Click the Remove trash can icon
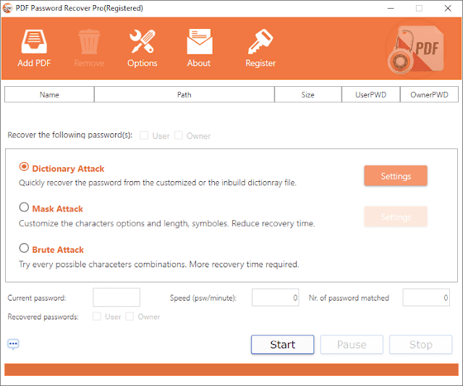 (89, 41)
